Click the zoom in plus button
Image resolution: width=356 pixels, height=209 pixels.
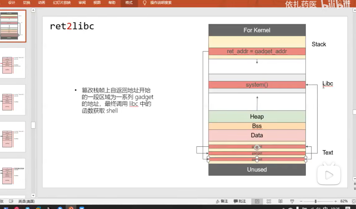click(x=336, y=201)
